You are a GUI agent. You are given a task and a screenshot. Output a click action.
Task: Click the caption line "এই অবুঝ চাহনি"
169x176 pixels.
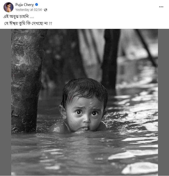(17, 17)
